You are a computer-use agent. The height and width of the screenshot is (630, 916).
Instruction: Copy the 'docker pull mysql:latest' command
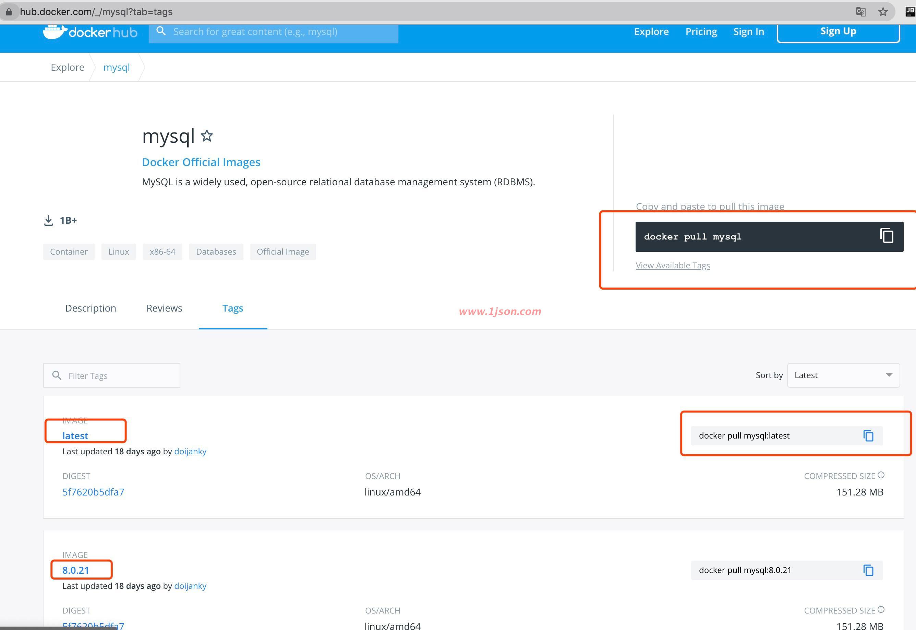868,435
